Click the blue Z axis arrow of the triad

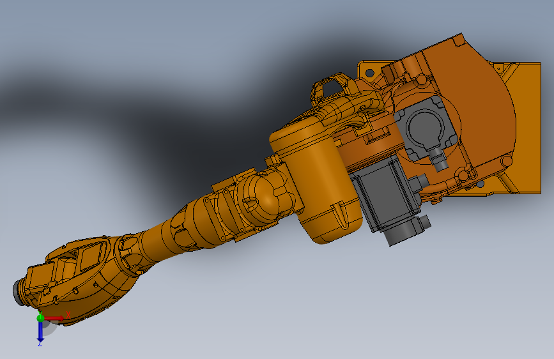tap(41, 332)
